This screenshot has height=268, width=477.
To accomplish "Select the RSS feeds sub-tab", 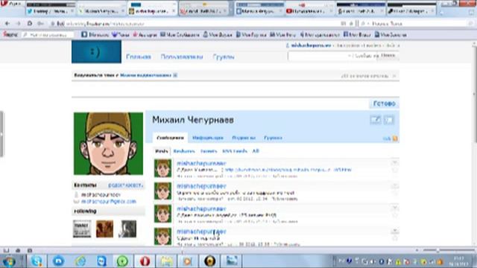I will tap(235, 151).
